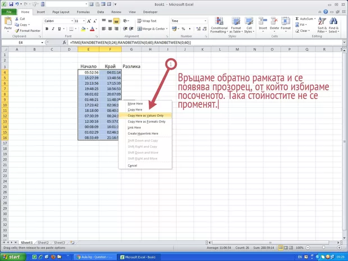
Task: Open the Merge & Center dropdown arrow
Action: (167, 29)
